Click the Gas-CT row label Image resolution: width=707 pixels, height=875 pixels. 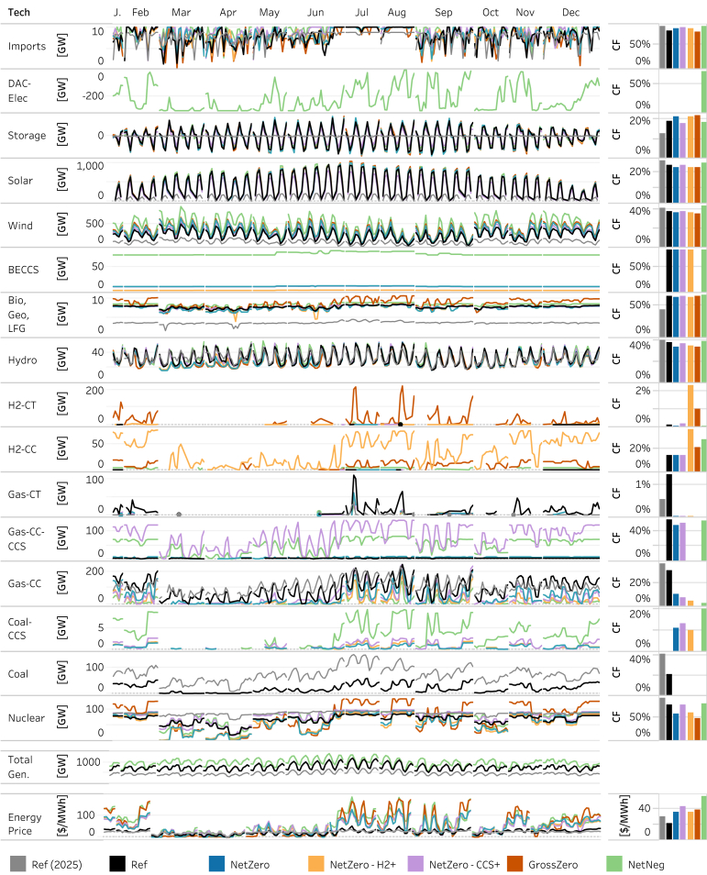coord(24,493)
